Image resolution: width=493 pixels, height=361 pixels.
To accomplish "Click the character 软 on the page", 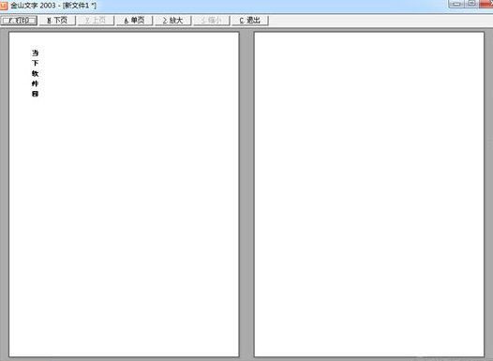I will (x=35, y=73).
